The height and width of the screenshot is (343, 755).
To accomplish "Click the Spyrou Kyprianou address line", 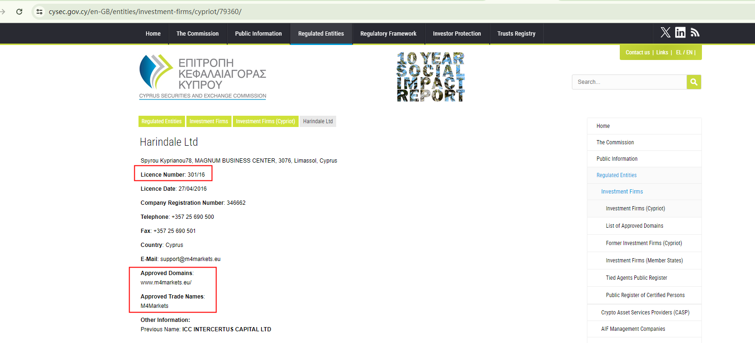I will pyautogui.click(x=239, y=161).
